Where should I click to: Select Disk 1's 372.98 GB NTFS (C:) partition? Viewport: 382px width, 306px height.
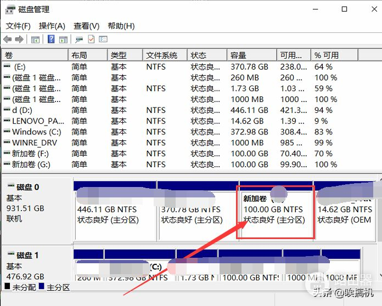140,265
